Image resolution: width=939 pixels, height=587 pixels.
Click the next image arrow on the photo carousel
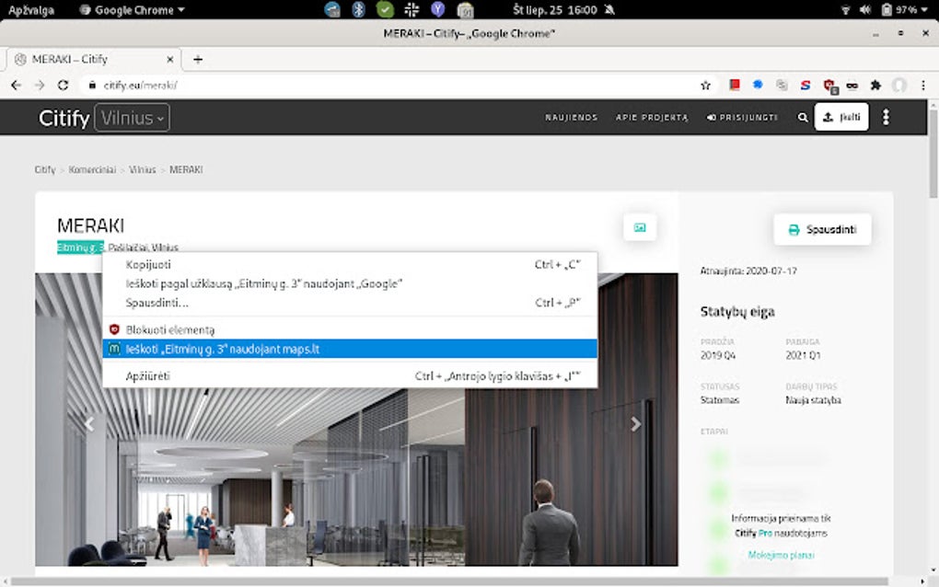635,424
